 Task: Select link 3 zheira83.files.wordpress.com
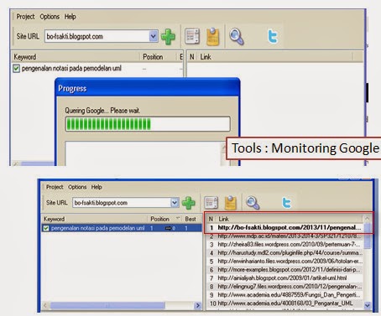[x=284, y=245]
